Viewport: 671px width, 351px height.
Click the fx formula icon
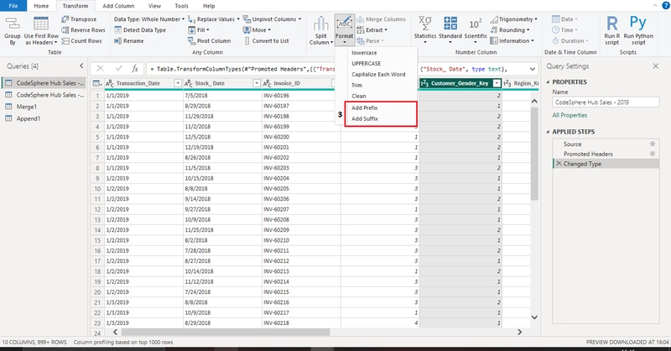point(135,69)
